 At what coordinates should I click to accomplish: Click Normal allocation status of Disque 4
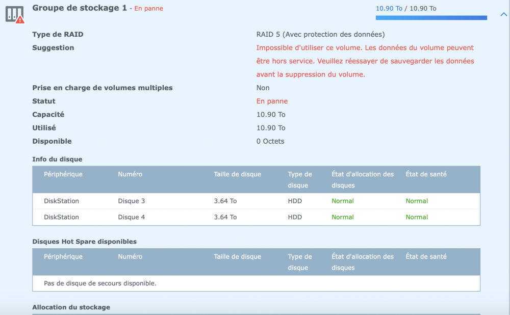click(343, 217)
